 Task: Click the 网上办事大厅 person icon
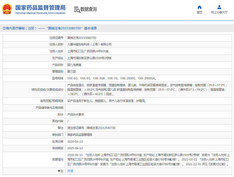pyautogui.click(x=219, y=7)
